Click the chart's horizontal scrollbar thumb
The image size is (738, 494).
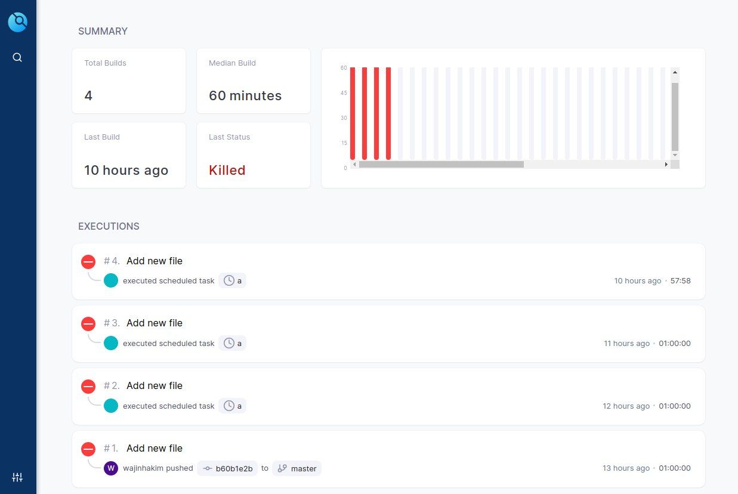[441, 164]
